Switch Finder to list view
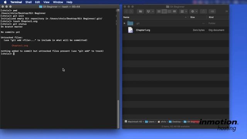Screen dimensions: 247x139 click(164, 11)
